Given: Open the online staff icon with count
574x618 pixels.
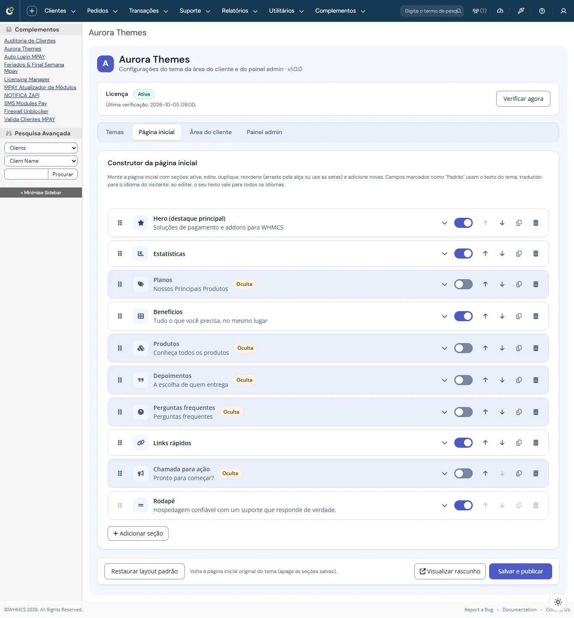Looking at the screenshot, I should coord(479,11).
